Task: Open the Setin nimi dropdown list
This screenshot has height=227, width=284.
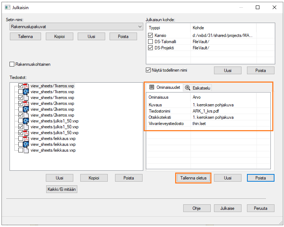Action: click(x=140, y=27)
